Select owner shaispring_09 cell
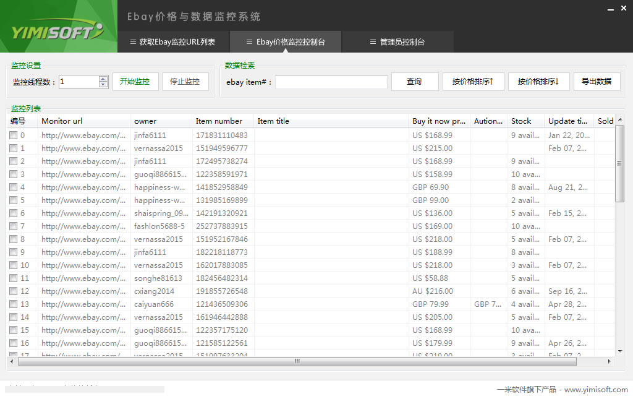This screenshot has width=633, height=399. pyautogui.click(x=161, y=213)
